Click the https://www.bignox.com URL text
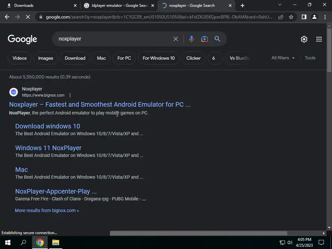The image size is (332, 249). click(x=43, y=95)
